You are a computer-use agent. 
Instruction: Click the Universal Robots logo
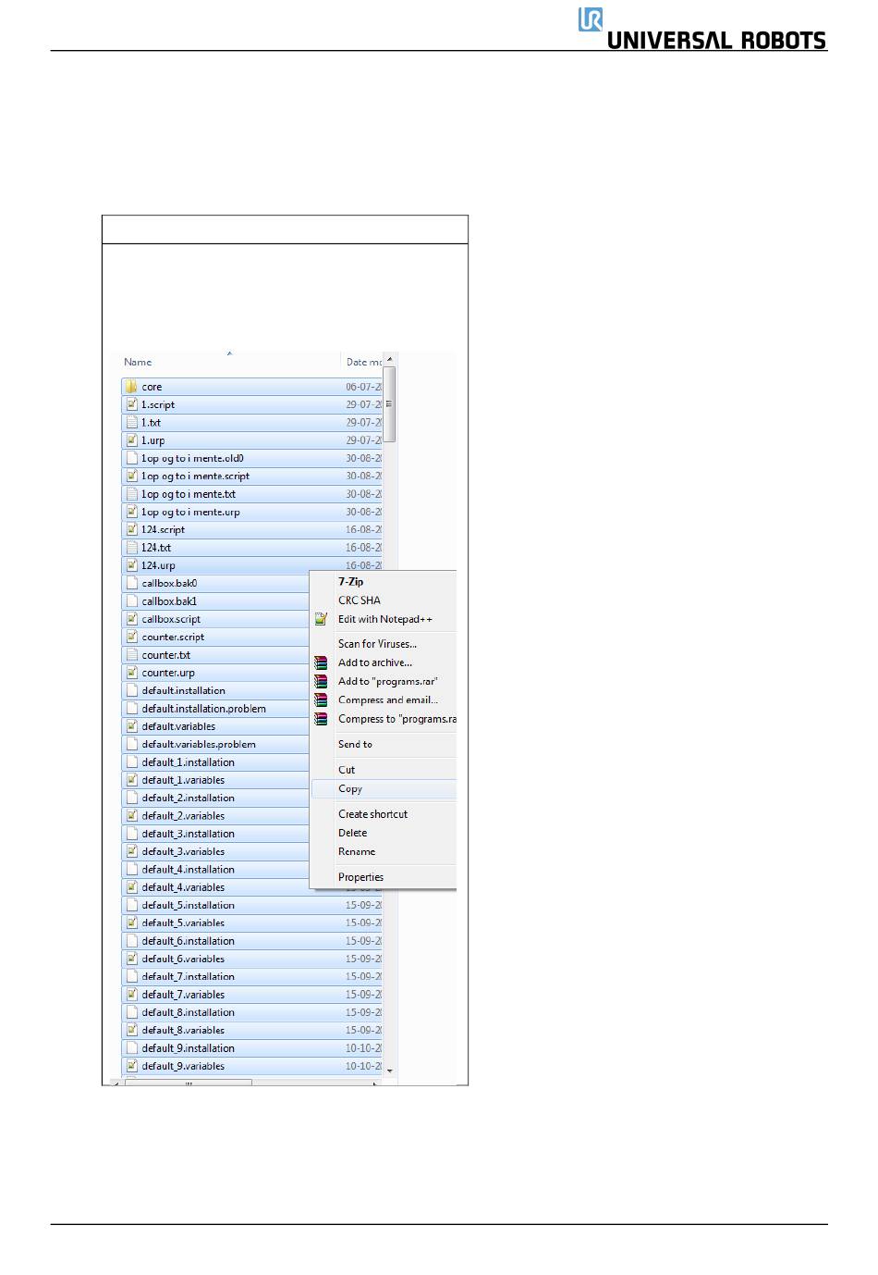[x=702, y=29]
